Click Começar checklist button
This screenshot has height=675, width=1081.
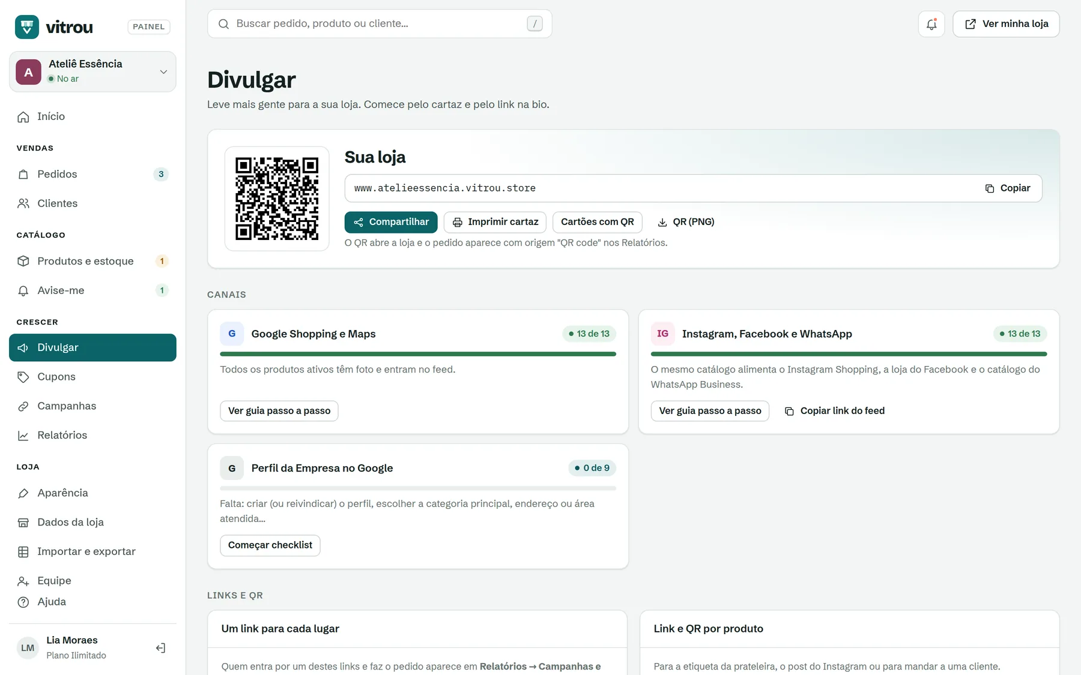click(270, 545)
